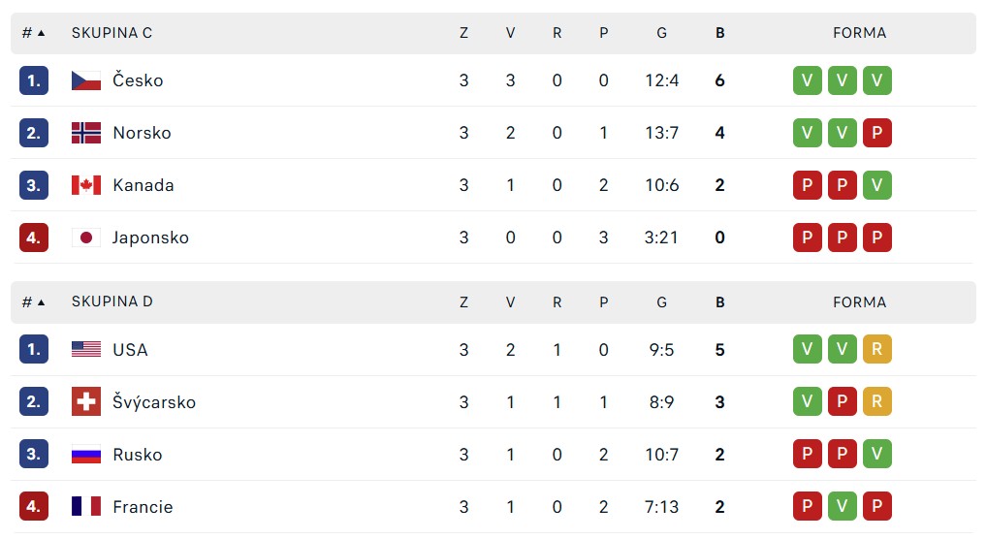This screenshot has width=987, height=539.
Task: Click the G column header in Skupina D
Action: (x=661, y=302)
